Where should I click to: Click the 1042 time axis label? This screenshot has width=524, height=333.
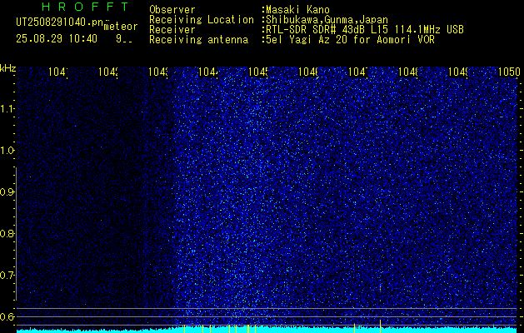tap(108, 72)
